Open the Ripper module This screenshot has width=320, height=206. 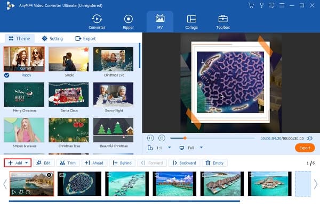[x=128, y=22]
